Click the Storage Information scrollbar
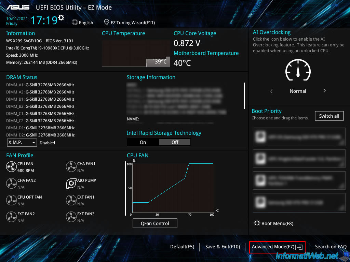The width and height of the screenshot is (350, 262). click(244, 96)
